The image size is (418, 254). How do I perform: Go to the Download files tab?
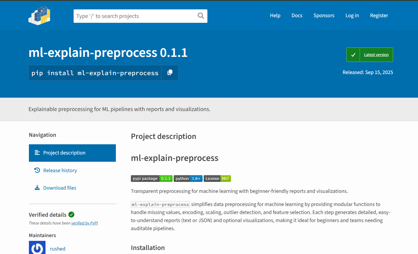[x=60, y=188]
